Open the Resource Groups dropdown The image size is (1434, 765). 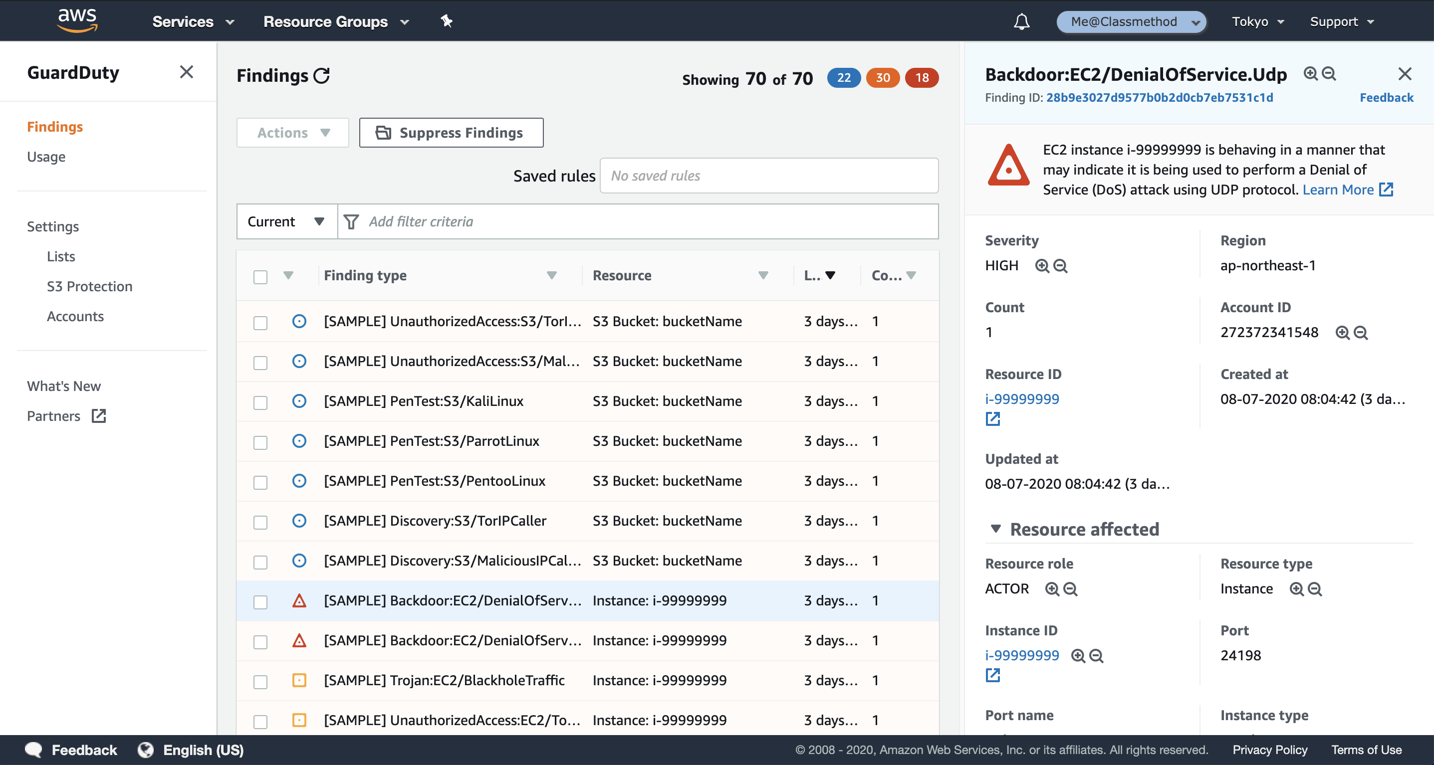[336, 22]
